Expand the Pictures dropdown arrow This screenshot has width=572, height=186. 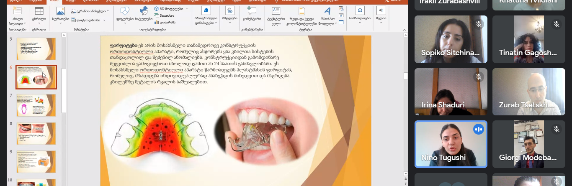pos(60,23)
